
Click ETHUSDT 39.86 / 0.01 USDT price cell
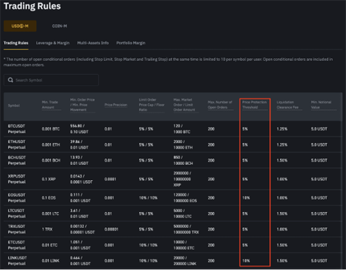80,144
